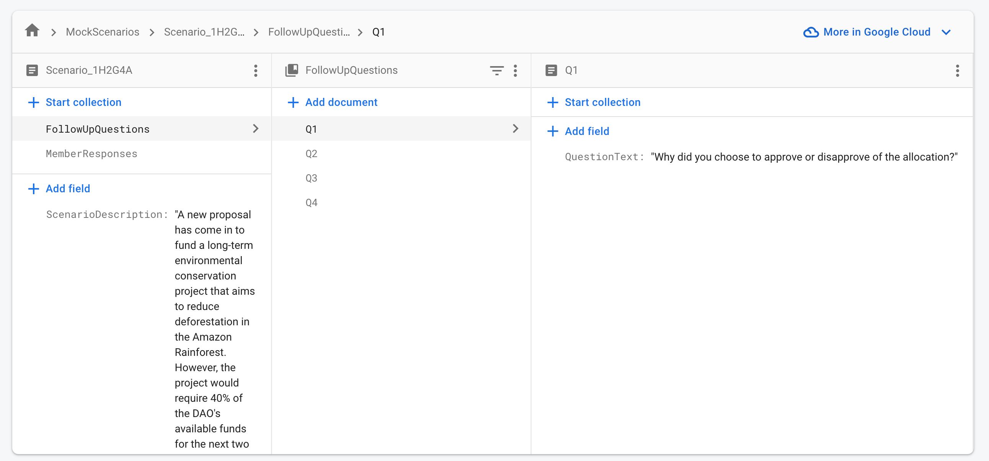This screenshot has width=989, height=461.
Task: Select Q1 document in list
Action: tap(401, 128)
